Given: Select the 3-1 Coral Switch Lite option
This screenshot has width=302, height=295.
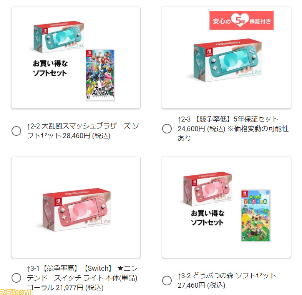Looking at the screenshot, I should pyautogui.click(x=17, y=278).
